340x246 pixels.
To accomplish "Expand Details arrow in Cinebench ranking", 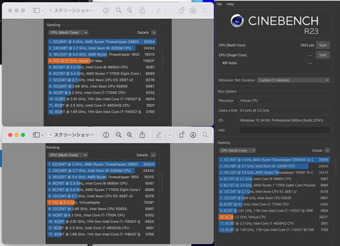I will click(327, 150).
